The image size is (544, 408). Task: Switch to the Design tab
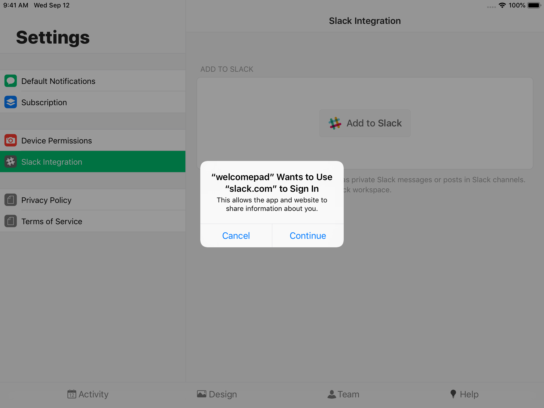[x=217, y=394]
